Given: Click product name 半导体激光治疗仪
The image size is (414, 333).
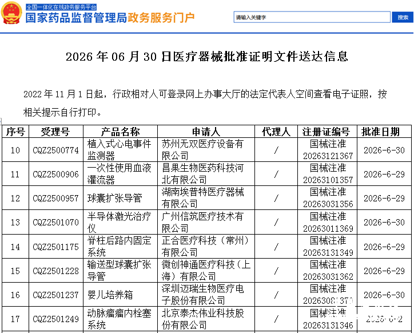Looking at the screenshot, I should [119, 222].
